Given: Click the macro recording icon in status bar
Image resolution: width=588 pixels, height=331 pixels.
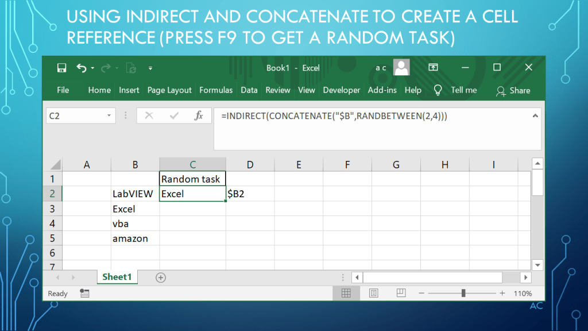Looking at the screenshot, I should click(x=84, y=294).
